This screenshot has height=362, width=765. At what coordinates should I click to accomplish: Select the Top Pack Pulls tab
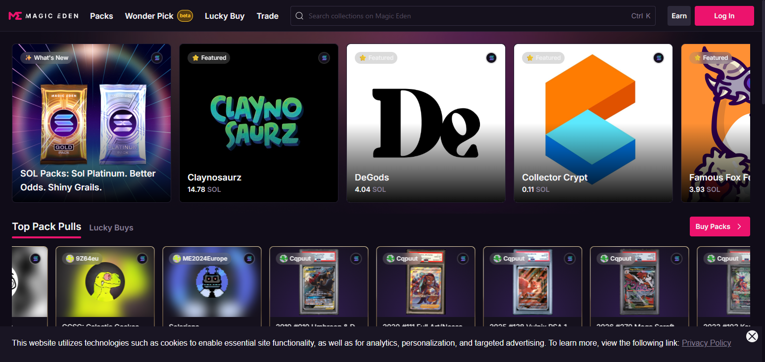pyautogui.click(x=47, y=226)
